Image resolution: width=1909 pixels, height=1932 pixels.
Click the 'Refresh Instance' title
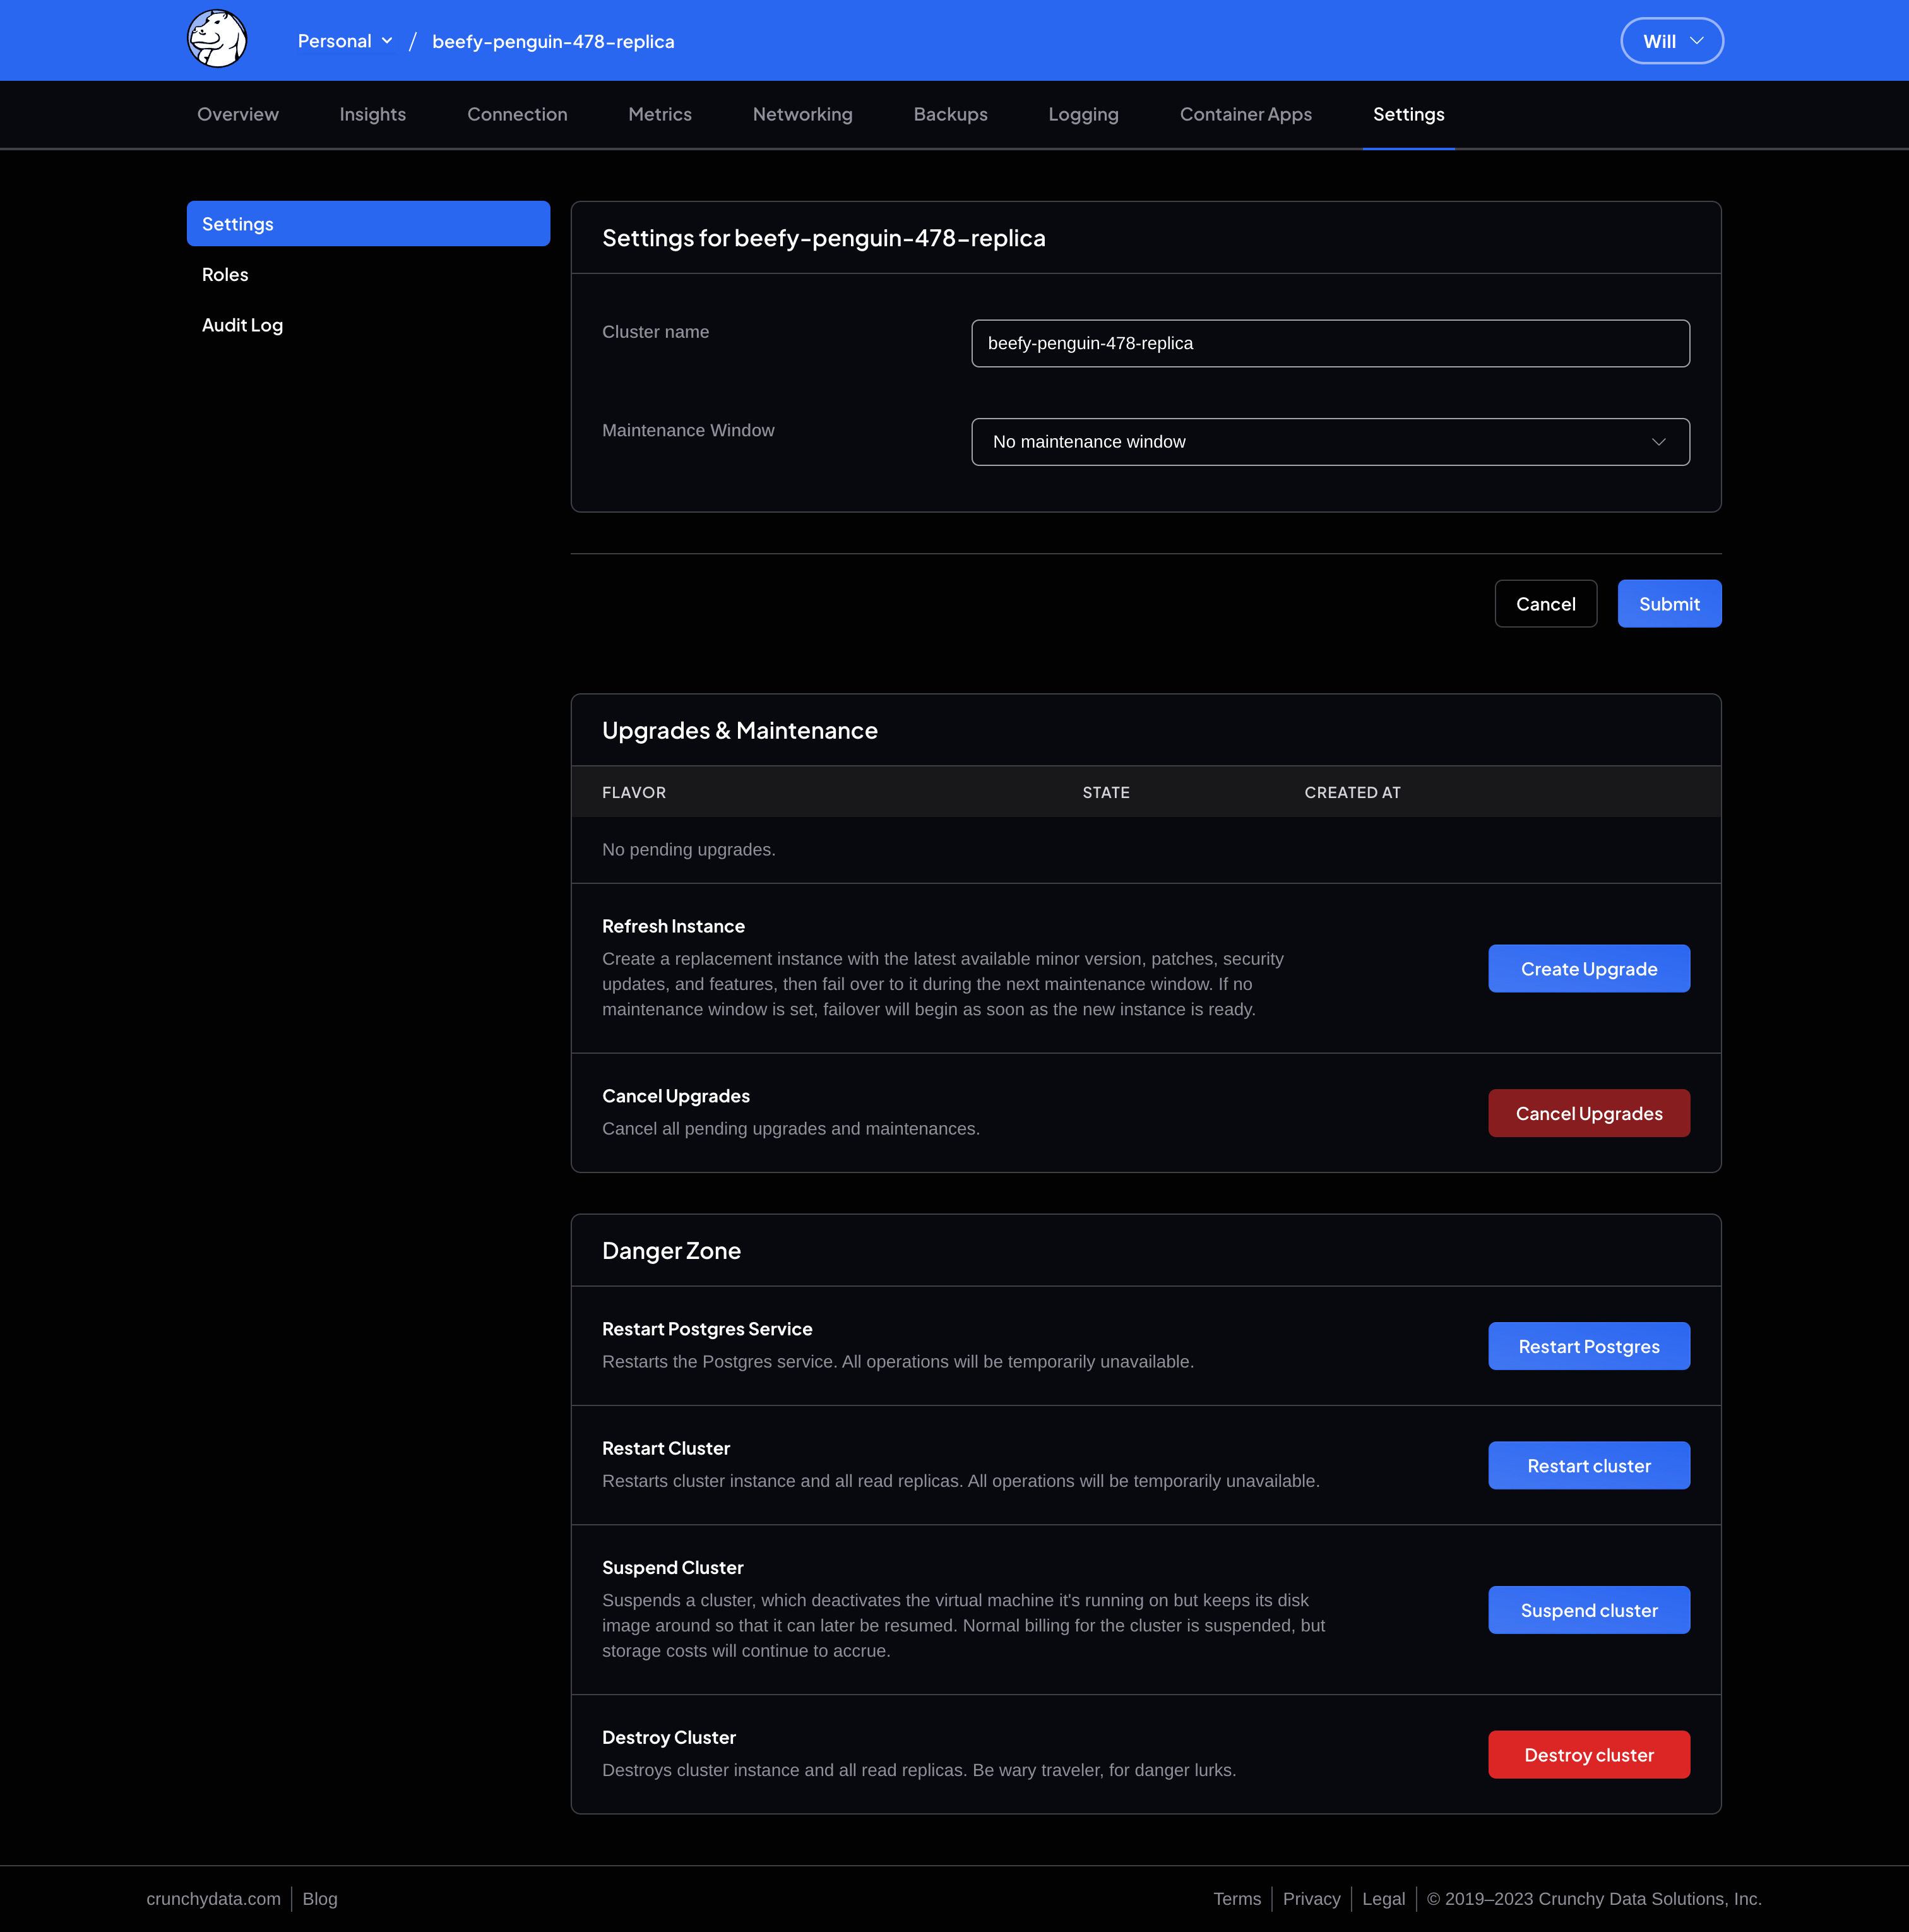[673, 926]
